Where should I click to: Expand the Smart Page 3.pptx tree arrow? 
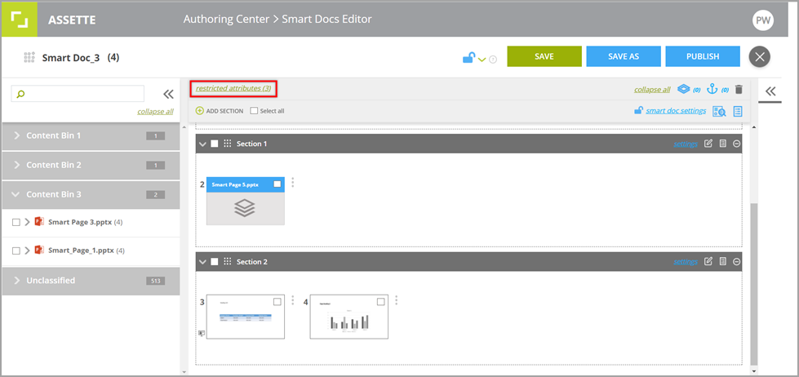(28, 222)
